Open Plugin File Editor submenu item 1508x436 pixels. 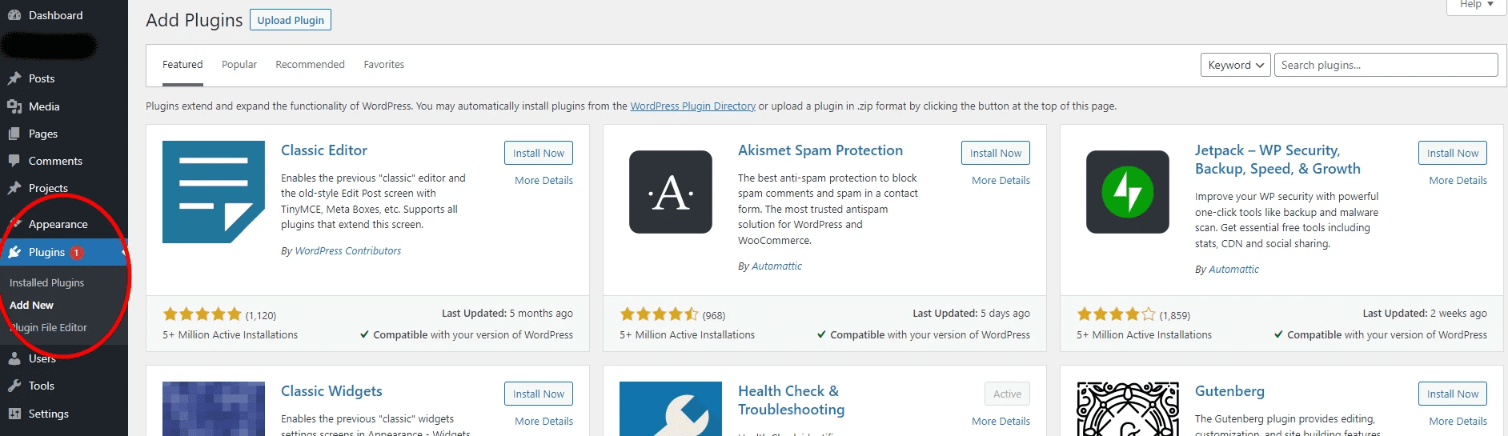point(48,327)
